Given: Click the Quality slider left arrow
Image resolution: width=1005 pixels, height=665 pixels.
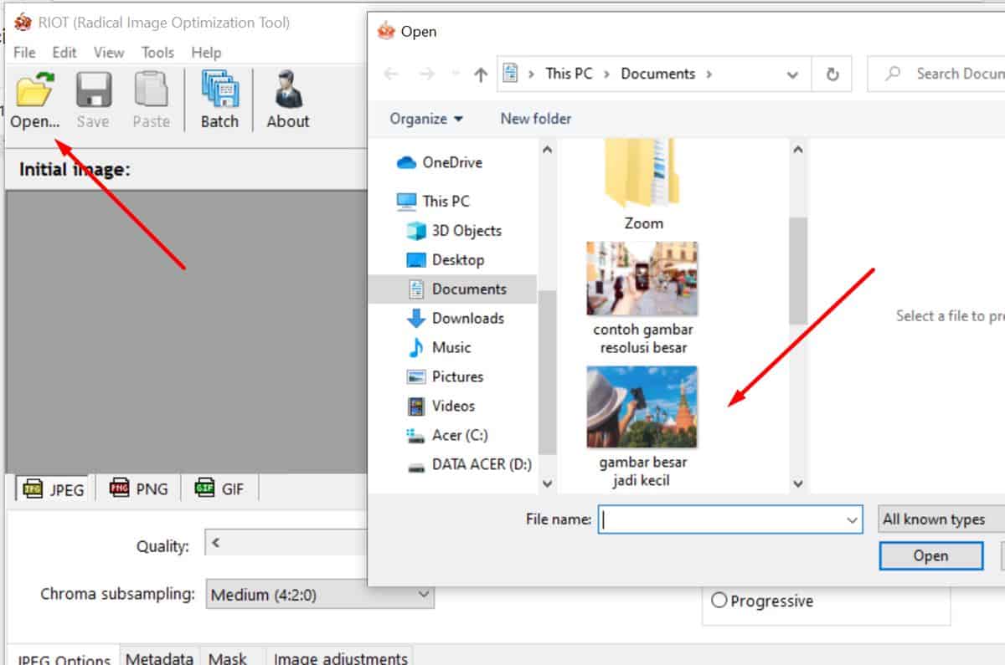Looking at the screenshot, I should tap(216, 543).
